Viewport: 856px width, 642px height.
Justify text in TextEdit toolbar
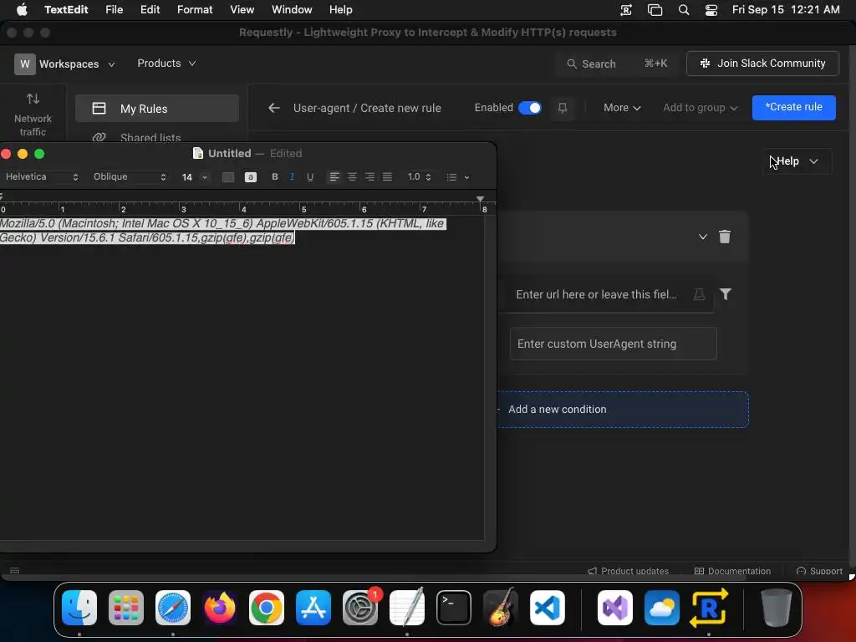pyautogui.click(x=387, y=177)
